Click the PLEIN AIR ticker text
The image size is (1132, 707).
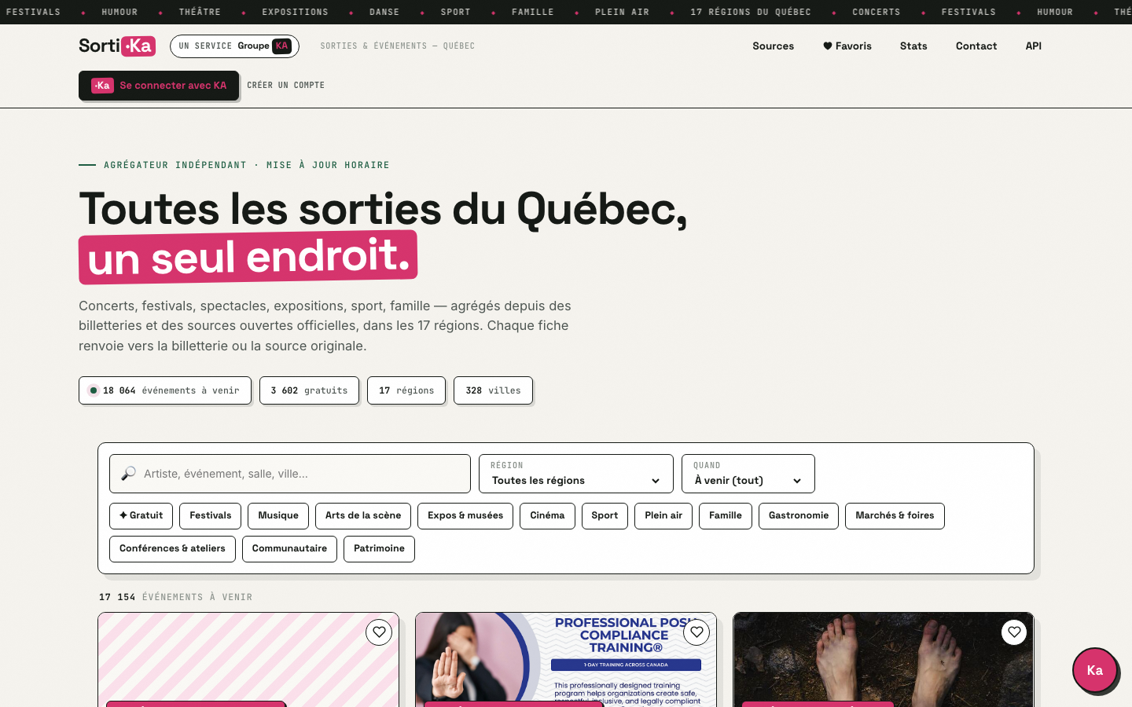click(622, 13)
